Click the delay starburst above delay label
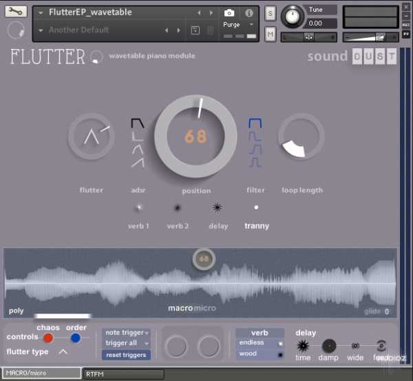413x381 pixels. (x=218, y=208)
